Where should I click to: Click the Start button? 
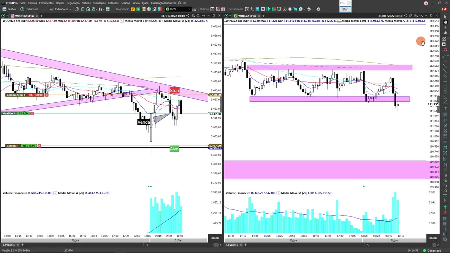345,9
